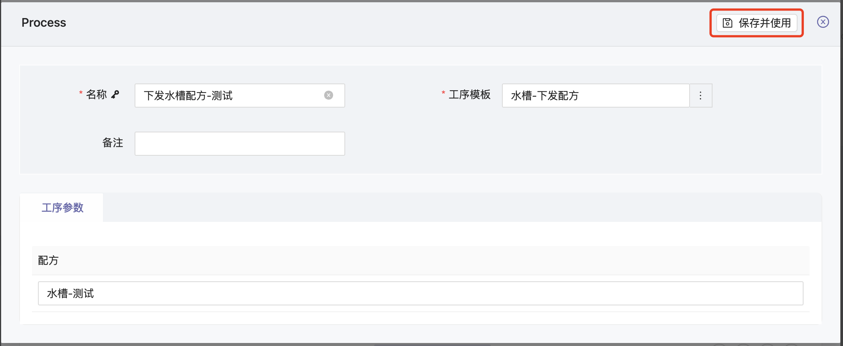This screenshot has height=346, width=843.
Task: Clear the 名称 field using its X icon
Action: (x=328, y=95)
